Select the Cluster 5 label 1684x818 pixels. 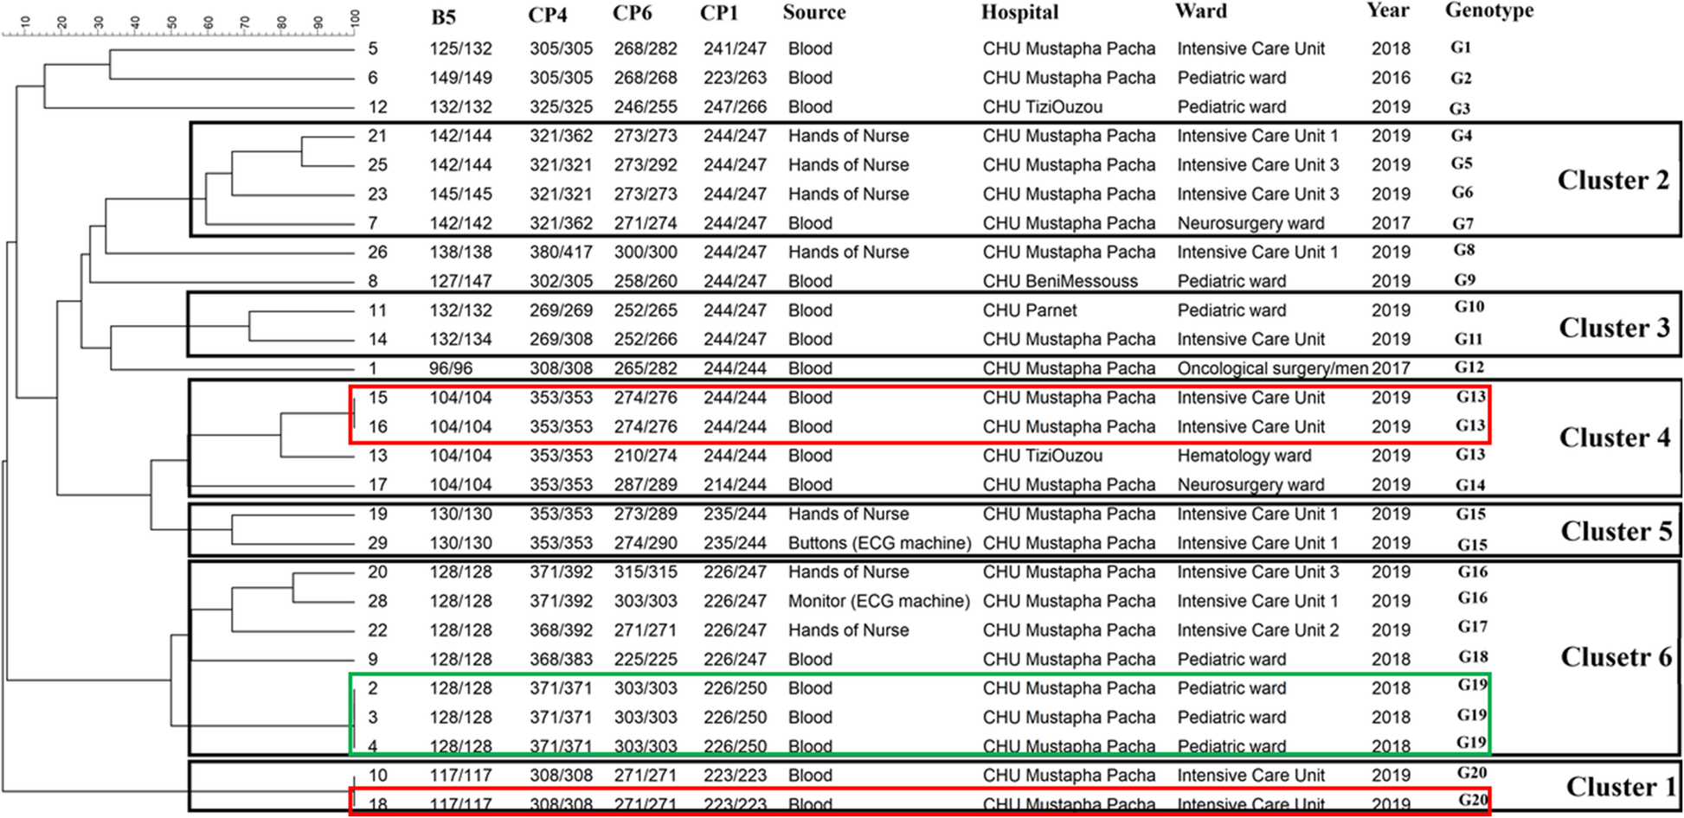pos(1617,531)
